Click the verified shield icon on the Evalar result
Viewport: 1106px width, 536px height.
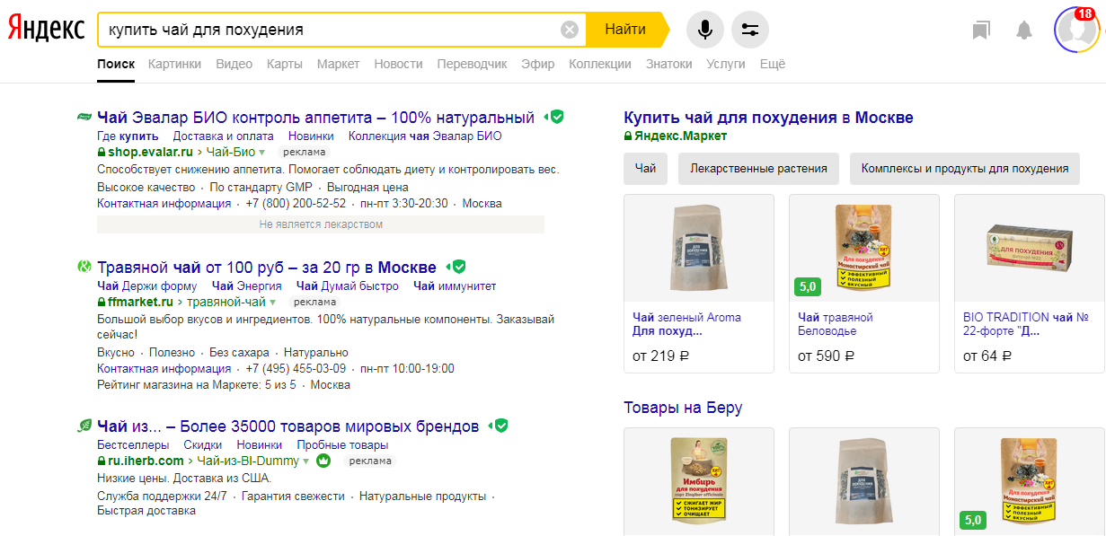click(556, 117)
